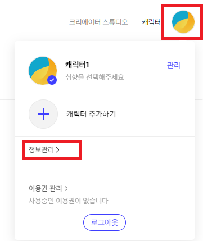Click the 로그아웃 button
The height and width of the screenshot is (241, 203).
(105, 222)
